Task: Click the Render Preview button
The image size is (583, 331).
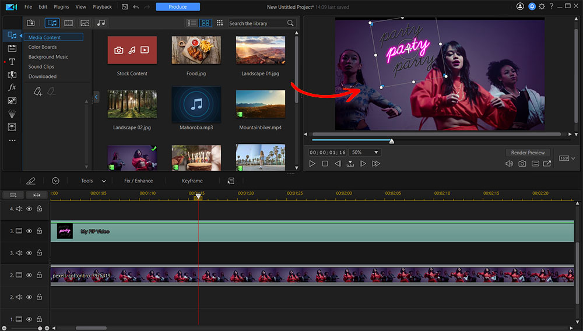Action: (x=528, y=153)
